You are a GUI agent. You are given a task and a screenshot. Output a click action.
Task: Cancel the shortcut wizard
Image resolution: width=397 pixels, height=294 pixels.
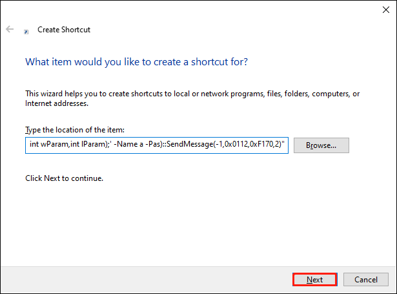[365, 280]
